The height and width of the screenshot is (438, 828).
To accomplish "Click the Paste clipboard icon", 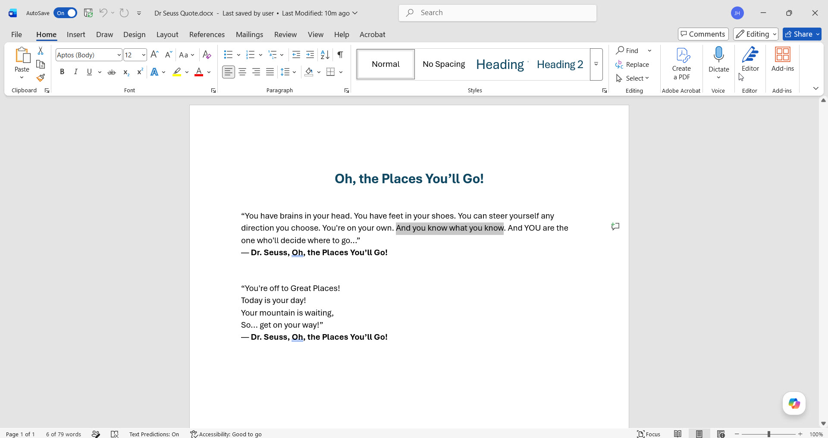I will 22,55.
